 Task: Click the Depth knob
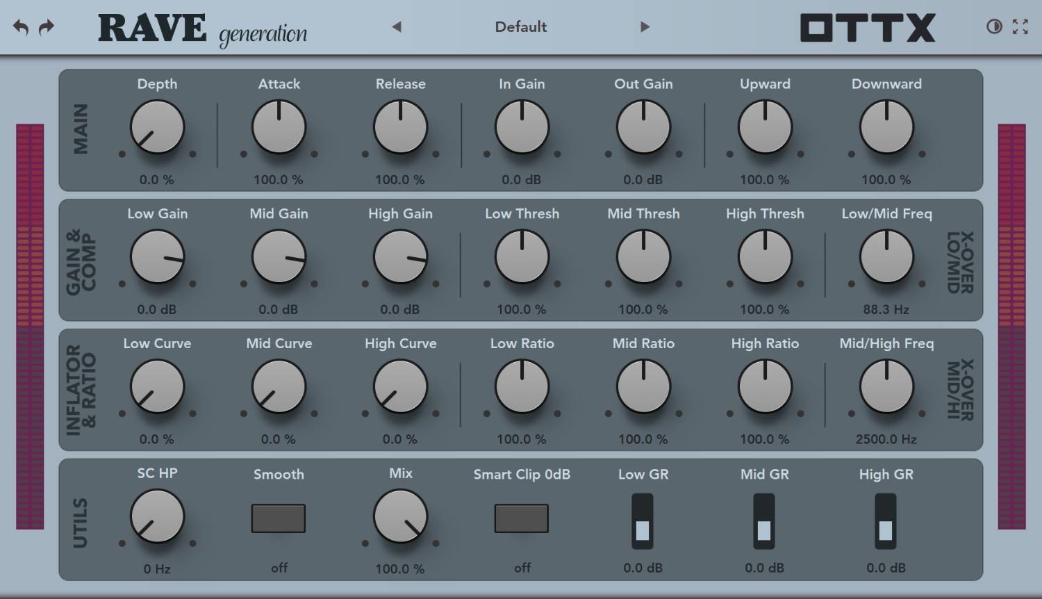(x=157, y=127)
